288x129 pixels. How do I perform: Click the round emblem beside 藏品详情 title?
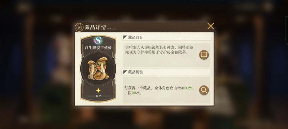[79, 27]
